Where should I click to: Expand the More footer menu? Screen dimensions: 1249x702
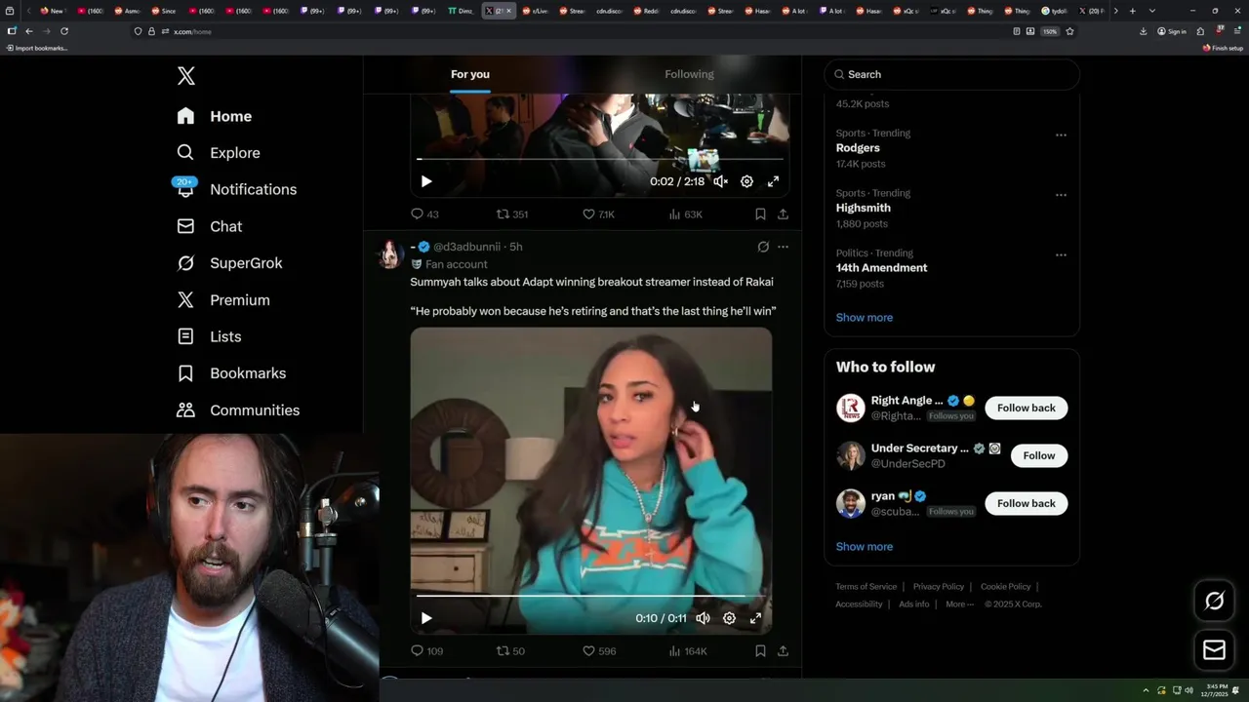pyautogui.click(x=959, y=604)
